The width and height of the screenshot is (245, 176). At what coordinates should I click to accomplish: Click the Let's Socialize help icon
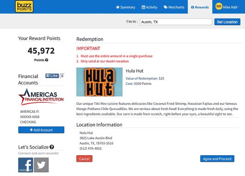pos(52,147)
